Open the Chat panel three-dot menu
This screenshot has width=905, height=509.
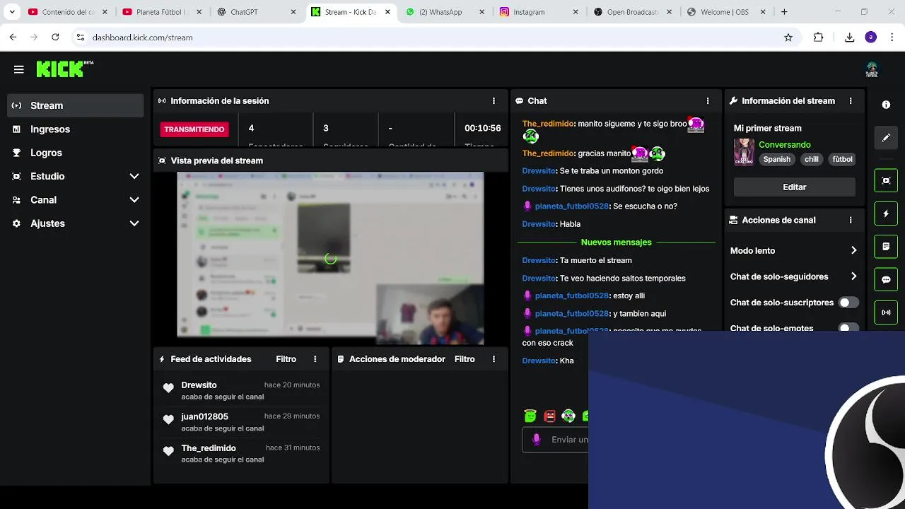[x=708, y=101]
